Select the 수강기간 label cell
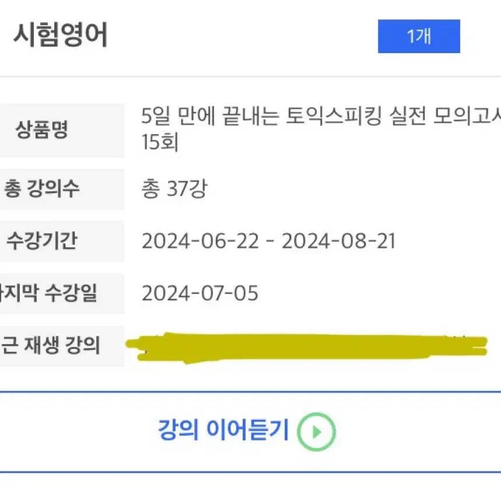This screenshot has height=501, width=501. coord(62,241)
